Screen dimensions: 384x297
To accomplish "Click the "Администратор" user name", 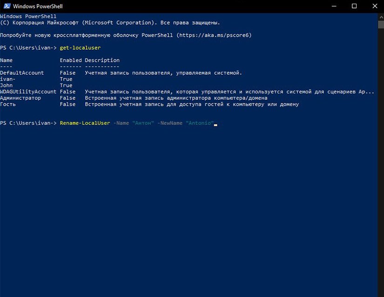I will click(20, 98).
